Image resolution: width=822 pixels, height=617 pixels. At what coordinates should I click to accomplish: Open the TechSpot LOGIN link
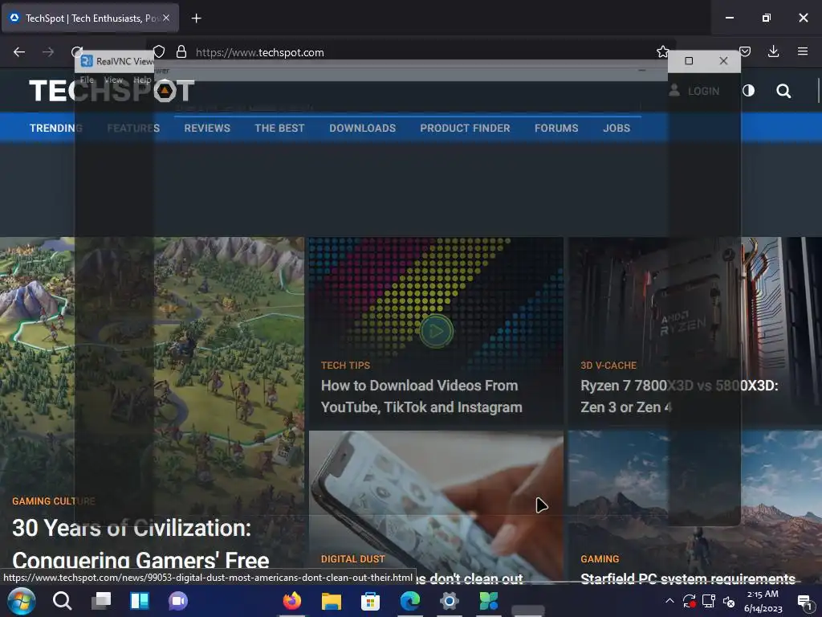[694, 91]
